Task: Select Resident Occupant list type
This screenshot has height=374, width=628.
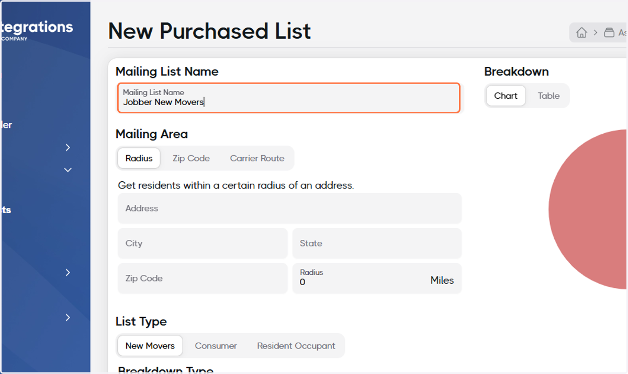Action: (296, 346)
